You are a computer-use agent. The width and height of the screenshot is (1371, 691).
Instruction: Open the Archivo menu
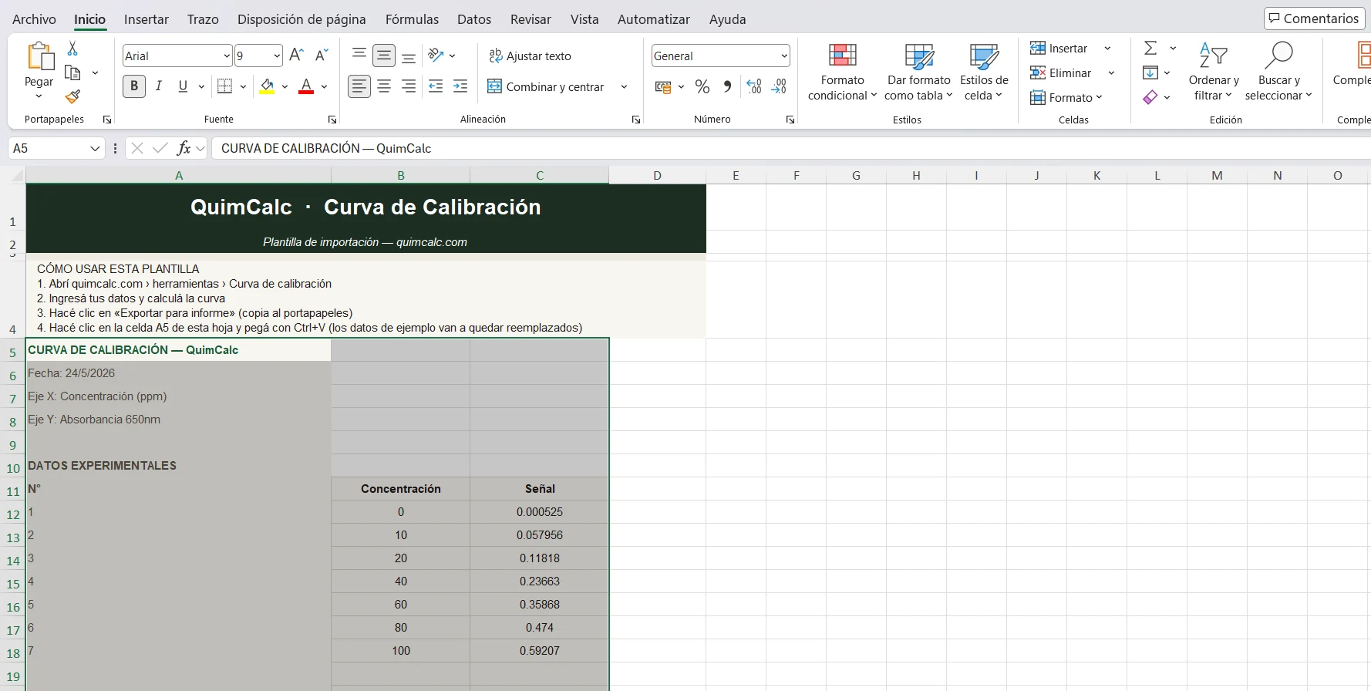point(34,19)
